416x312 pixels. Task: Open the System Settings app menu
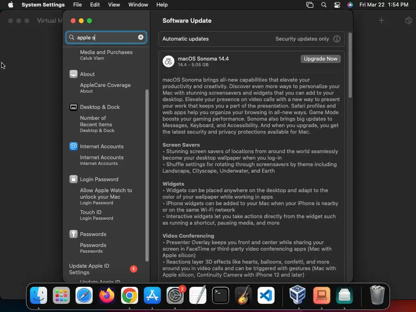(x=43, y=5)
